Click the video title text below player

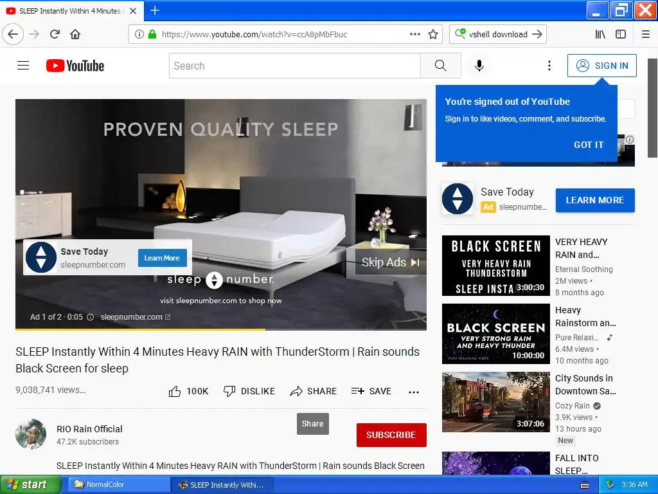217,360
